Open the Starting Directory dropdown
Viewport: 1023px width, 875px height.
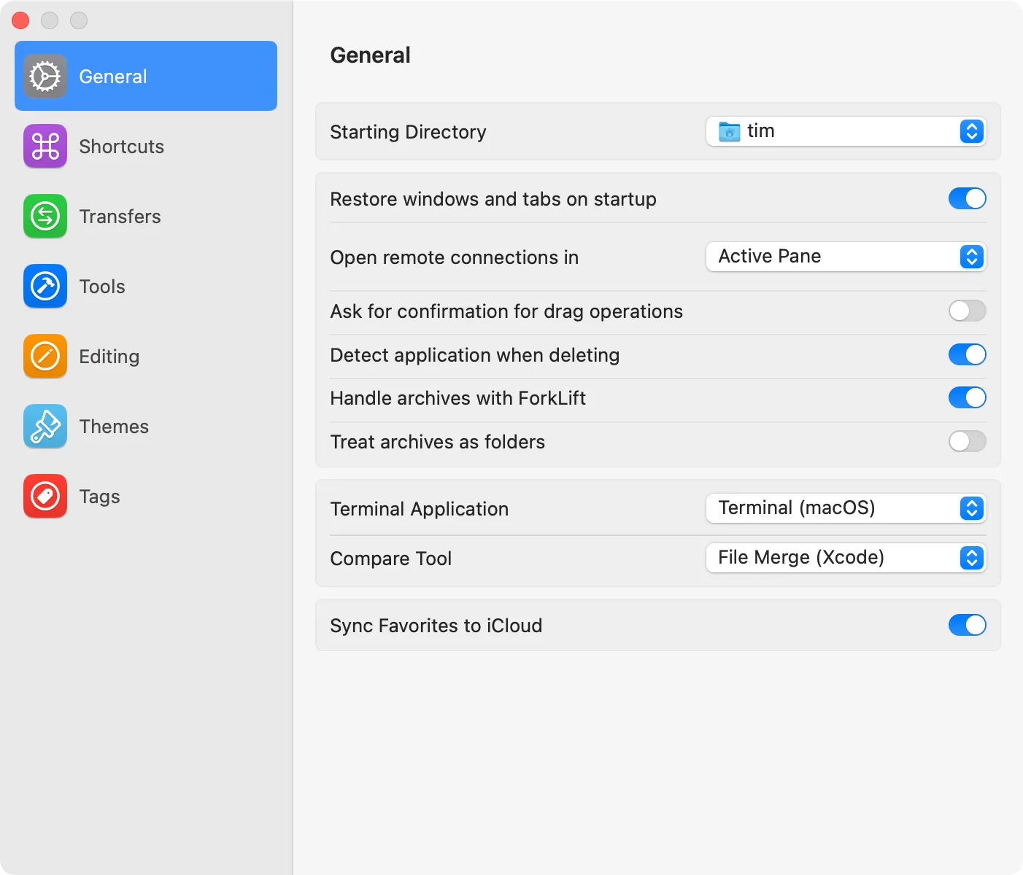pyautogui.click(x=846, y=132)
